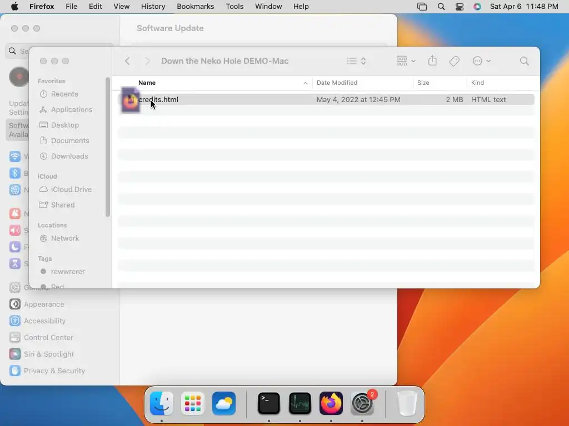Viewport: 569px width, 426px height.
Task: Open the Firefox application menu
Action: pyautogui.click(x=42, y=7)
